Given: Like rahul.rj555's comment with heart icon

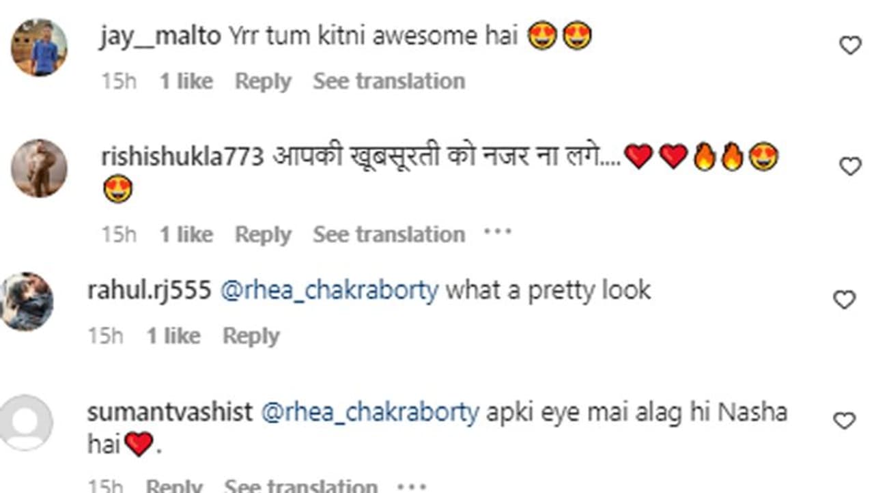Looking at the screenshot, I should [x=845, y=300].
